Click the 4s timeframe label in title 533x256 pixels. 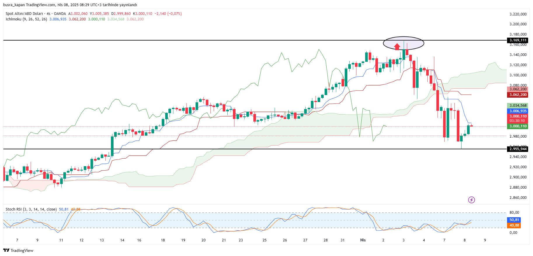[x=48, y=14]
